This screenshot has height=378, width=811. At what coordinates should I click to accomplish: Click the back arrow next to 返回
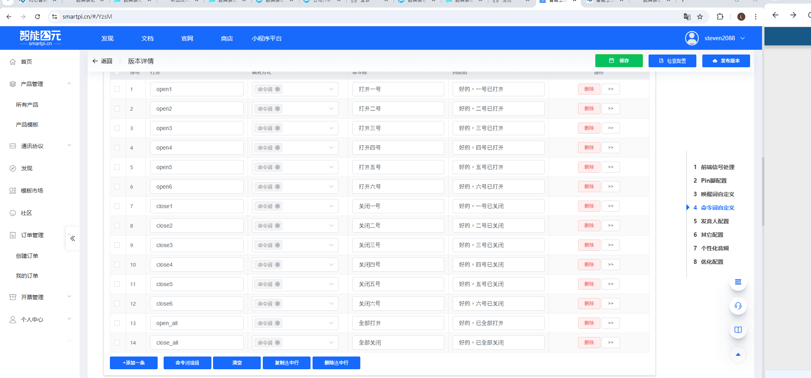pyautogui.click(x=95, y=61)
